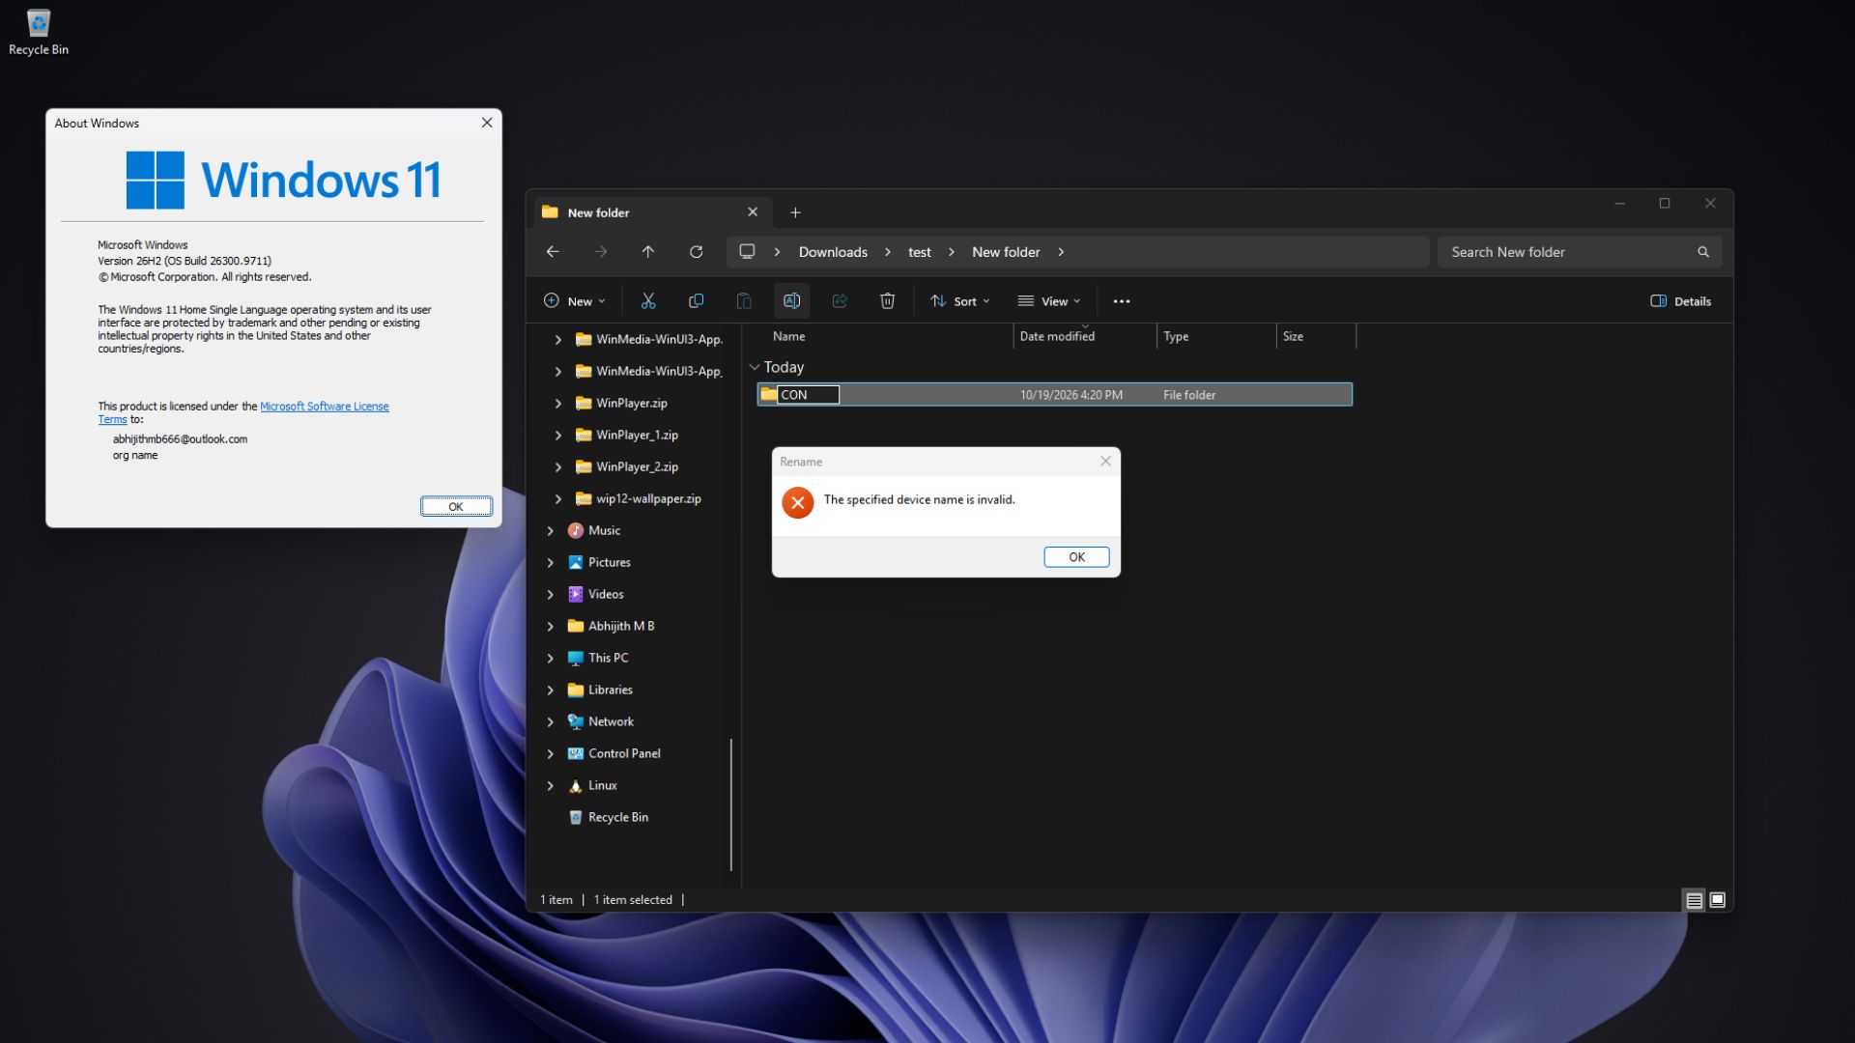Viewport: 1855px width, 1043px height.
Task: Click the Paste clipboard icon in toolbar
Action: coord(744,301)
